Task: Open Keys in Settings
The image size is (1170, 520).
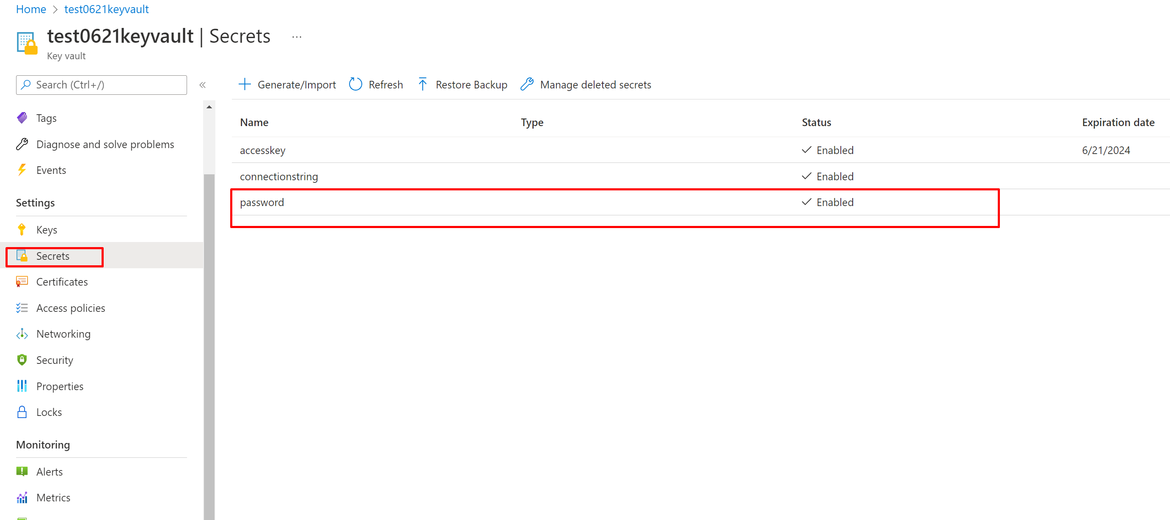Action: (x=46, y=230)
